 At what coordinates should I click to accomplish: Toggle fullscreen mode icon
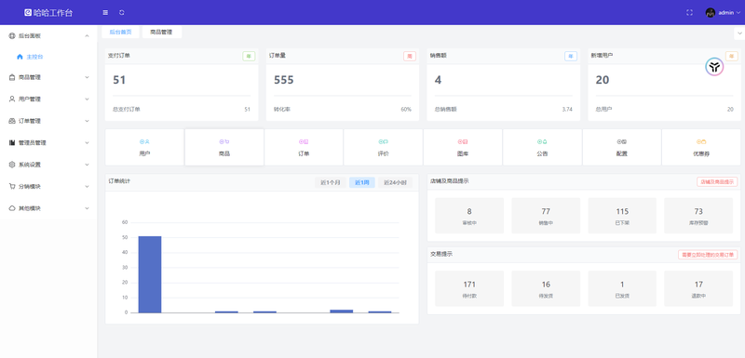click(689, 13)
